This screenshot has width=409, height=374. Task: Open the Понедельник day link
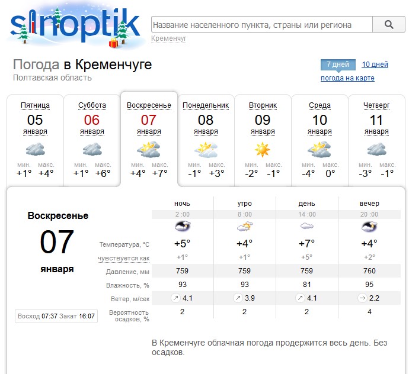(x=206, y=105)
